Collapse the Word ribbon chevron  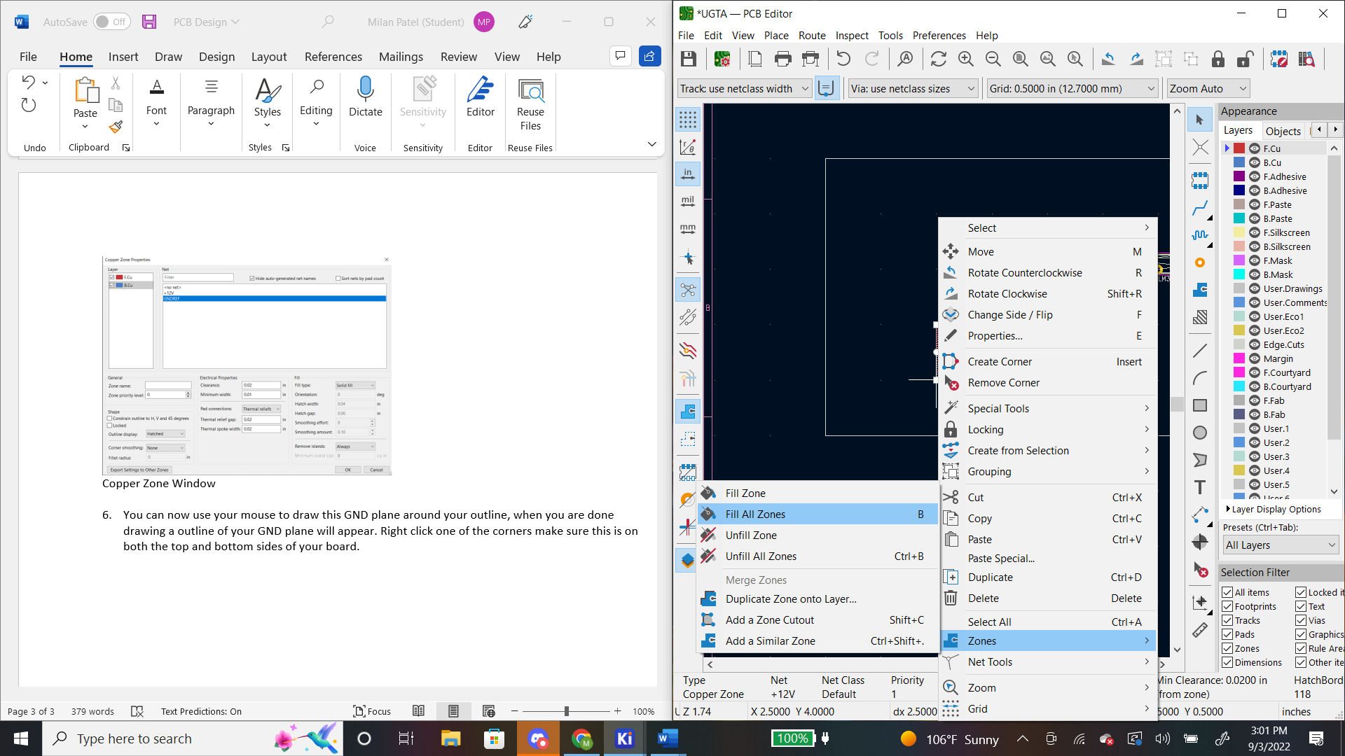[x=651, y=144]
